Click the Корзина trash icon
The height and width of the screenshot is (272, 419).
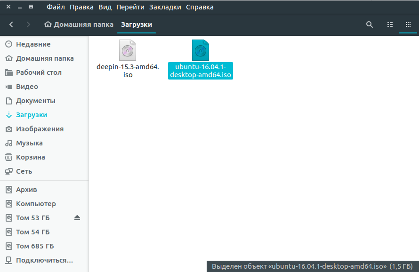click(x=9, y=157)
